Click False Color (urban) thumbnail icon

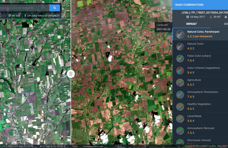pos(180,58)
